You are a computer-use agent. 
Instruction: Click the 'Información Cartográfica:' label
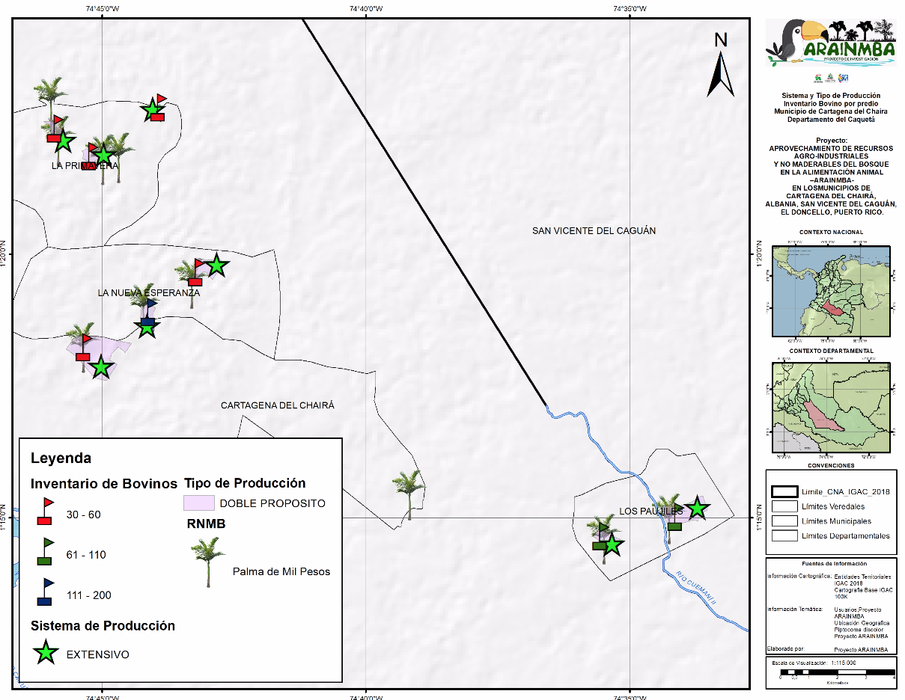pos(798,577)
